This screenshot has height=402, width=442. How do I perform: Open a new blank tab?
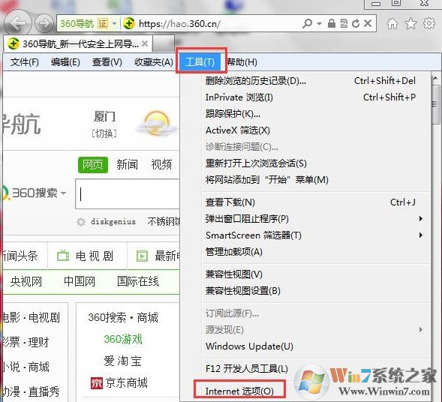pos(164,43)
